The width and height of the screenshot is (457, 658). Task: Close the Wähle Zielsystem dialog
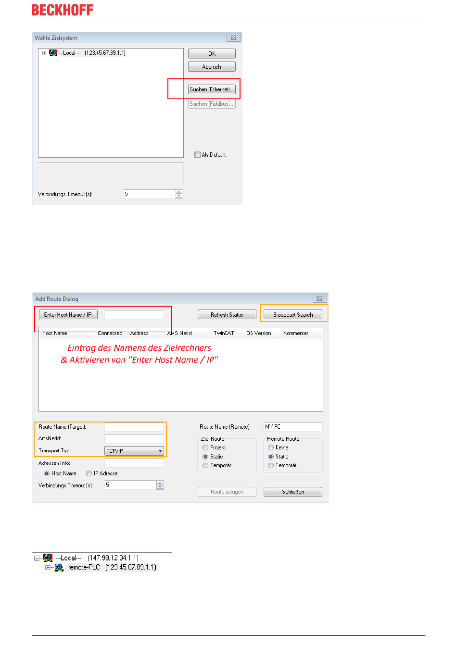(x=233, y=38)
